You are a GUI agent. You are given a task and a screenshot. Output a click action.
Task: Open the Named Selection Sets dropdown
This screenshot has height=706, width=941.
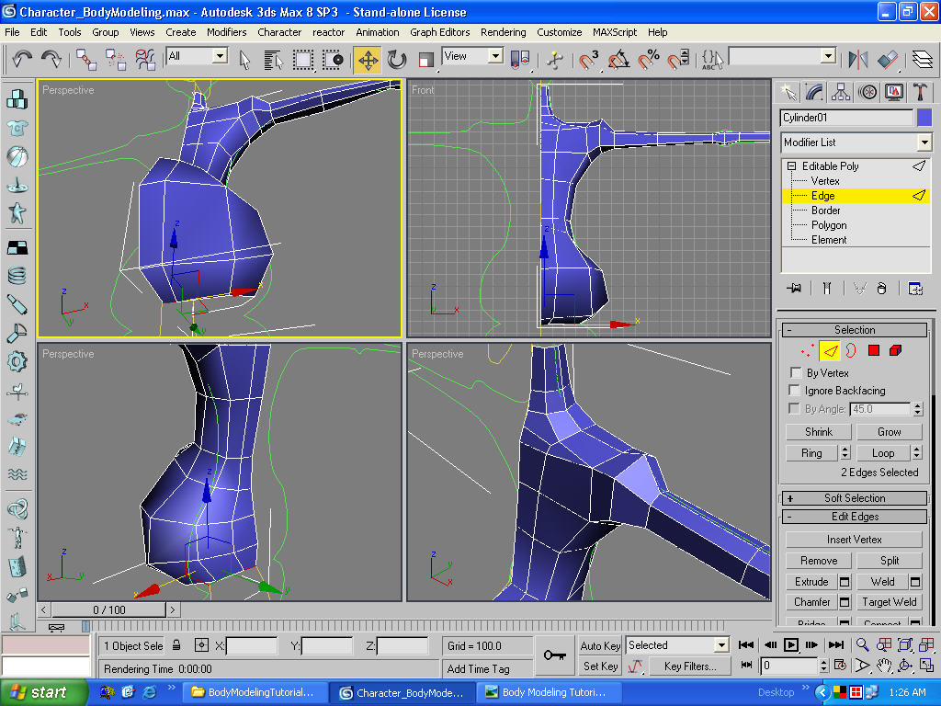828,56
